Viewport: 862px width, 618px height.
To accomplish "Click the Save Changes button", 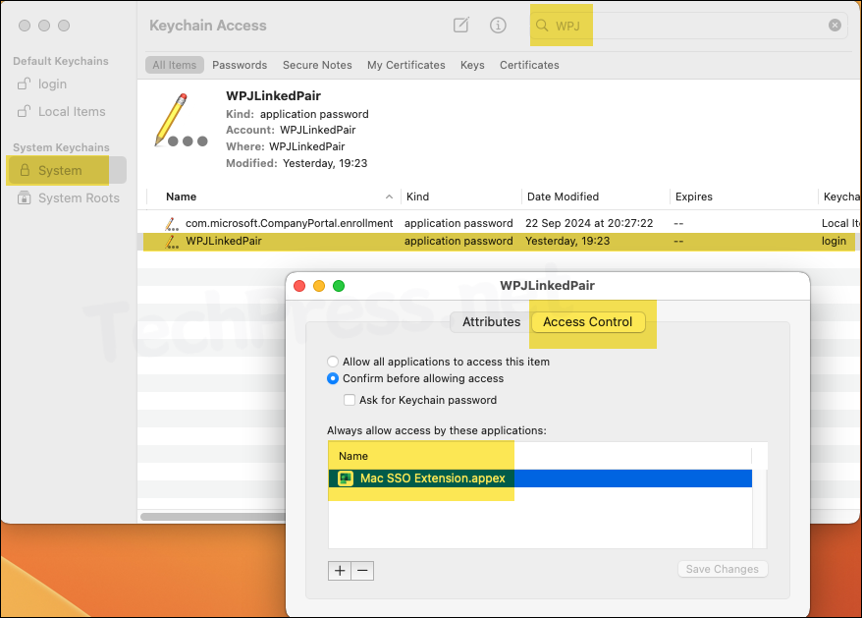I will click(723, 569).
